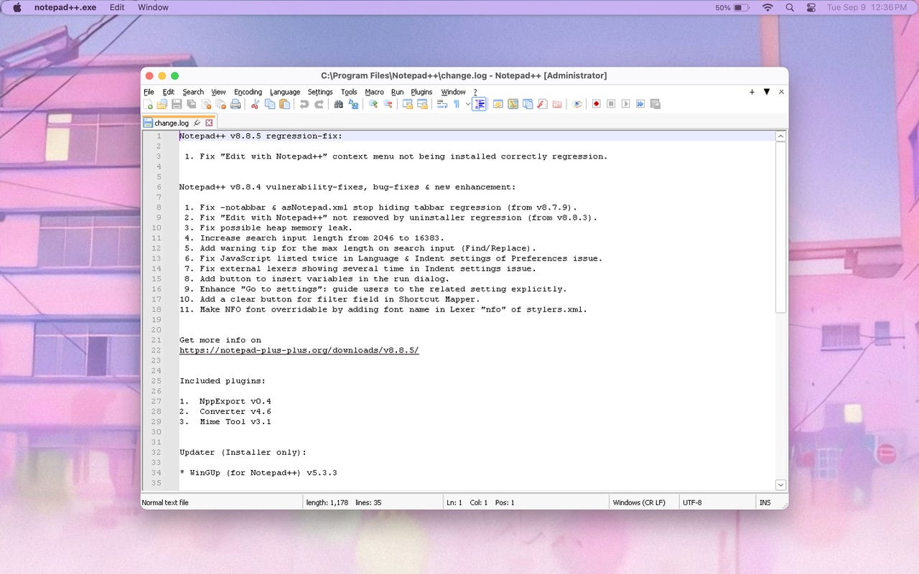Toggle Show All Characters
Image resolution: width=919 pixels, height=574 pixels.
456,104
